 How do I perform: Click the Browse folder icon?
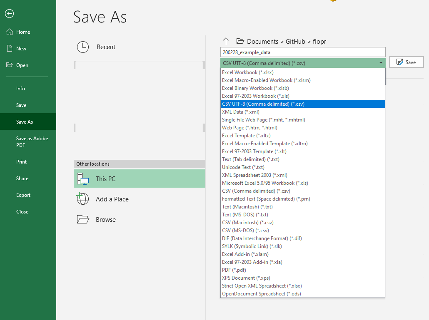click(83, 219)
